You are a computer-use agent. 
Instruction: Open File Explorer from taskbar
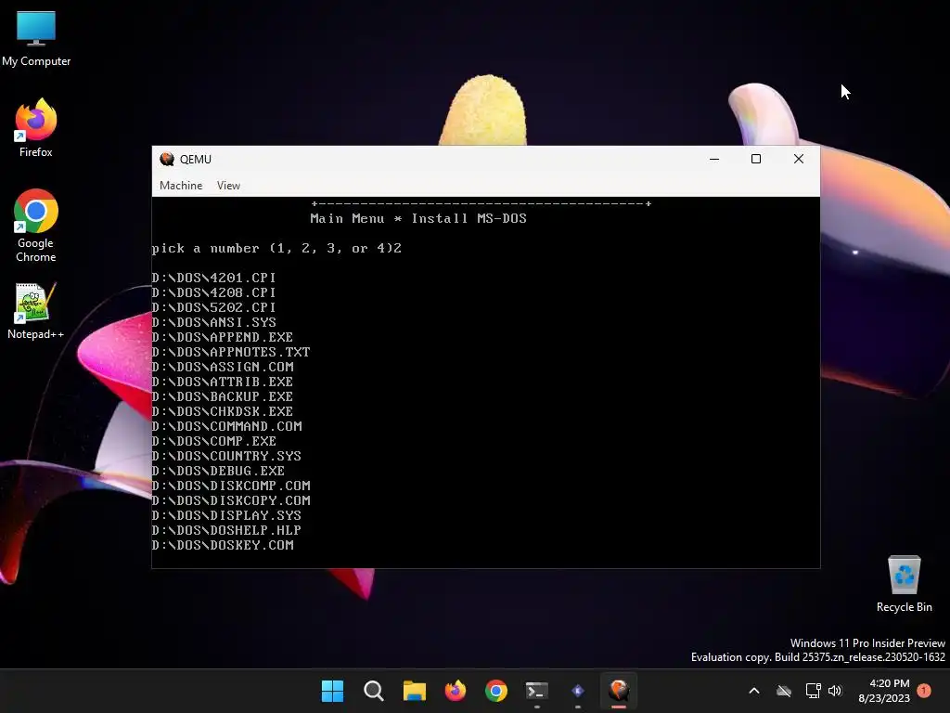(415, 691)
